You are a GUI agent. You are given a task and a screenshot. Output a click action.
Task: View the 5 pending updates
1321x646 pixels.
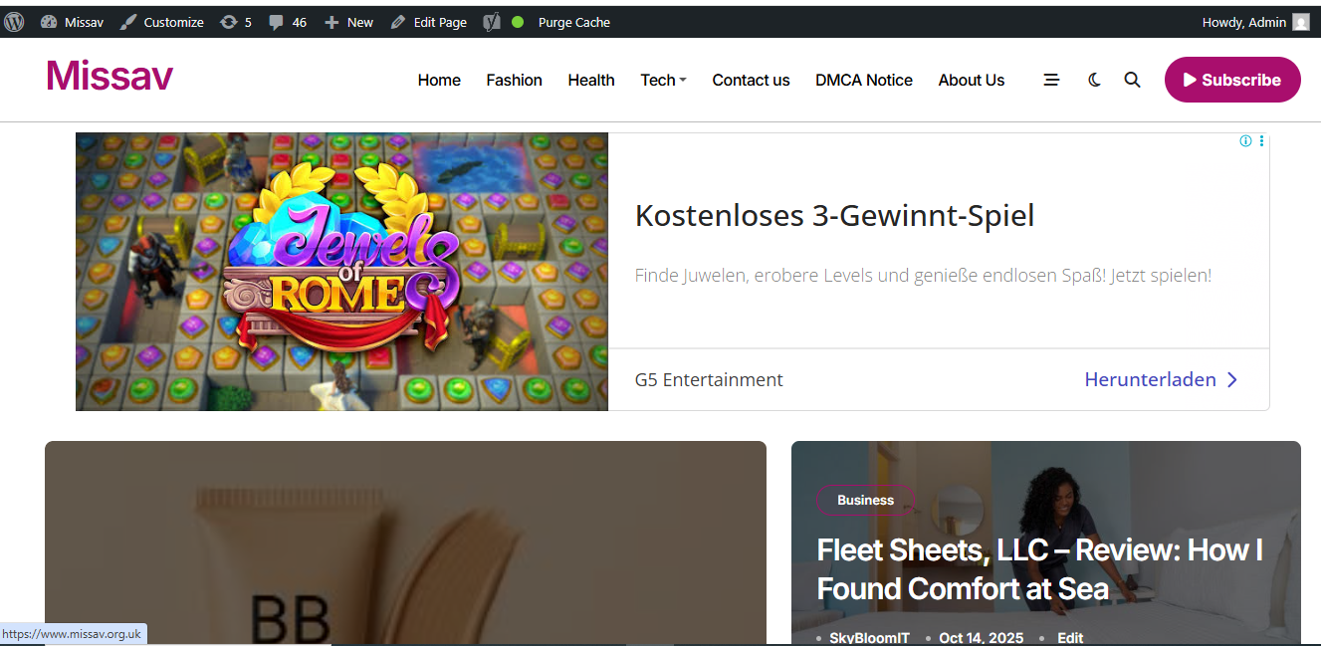click(x=237, y=22)
